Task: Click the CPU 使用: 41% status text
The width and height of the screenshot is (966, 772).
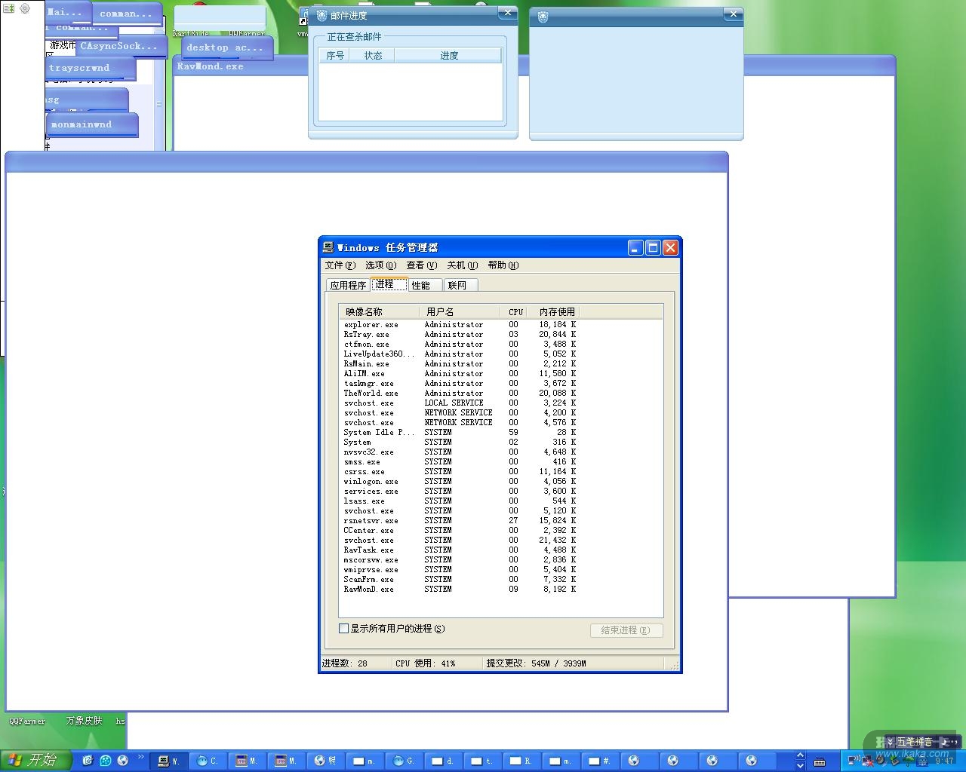Action: (x=426, y=663)
